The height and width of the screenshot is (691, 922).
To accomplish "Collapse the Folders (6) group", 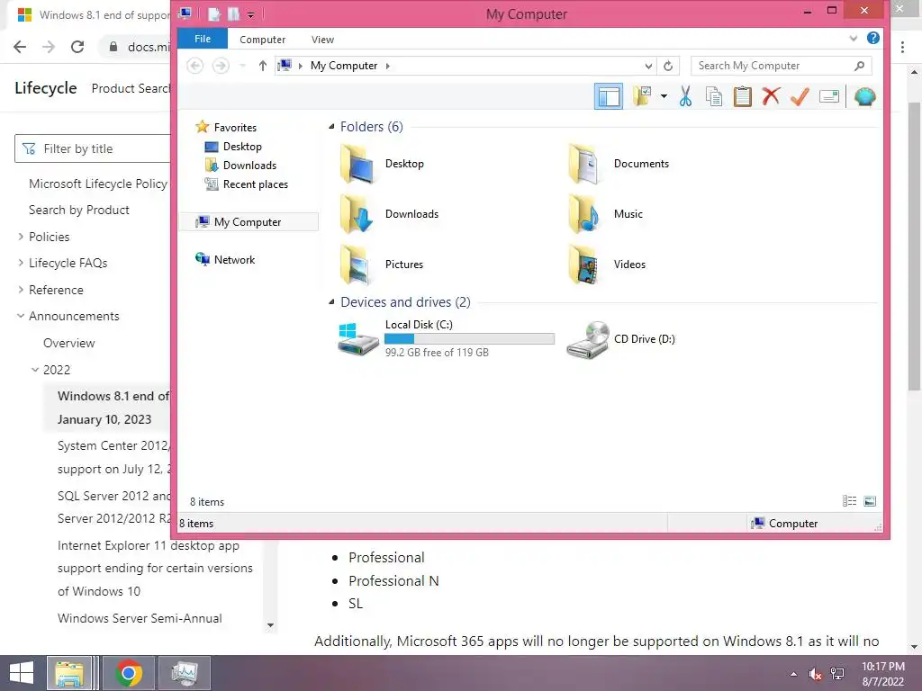I will [x=331, y=126].
